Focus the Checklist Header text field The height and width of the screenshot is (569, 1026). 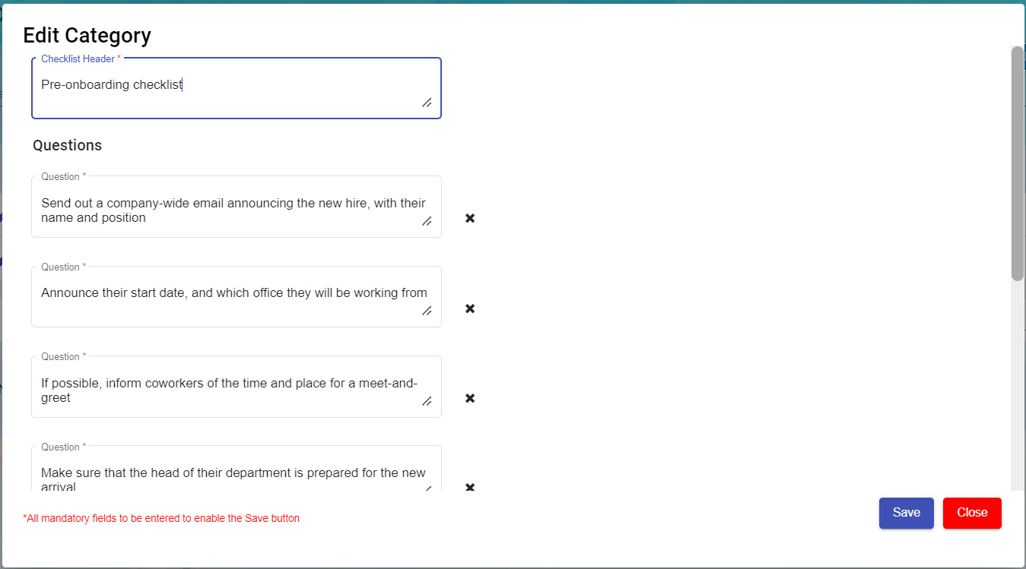(x=228, y=85)
